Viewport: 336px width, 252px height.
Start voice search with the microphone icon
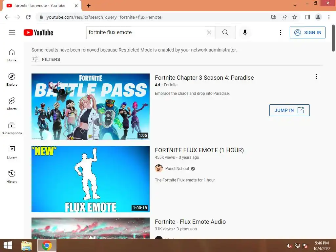(245, 32)
